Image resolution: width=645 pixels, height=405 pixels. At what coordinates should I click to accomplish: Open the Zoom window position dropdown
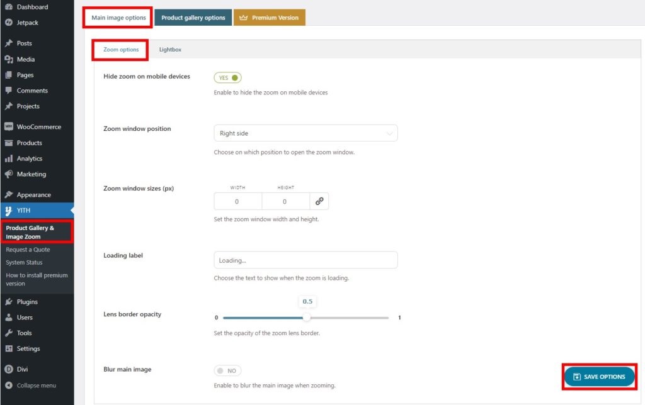305,133
